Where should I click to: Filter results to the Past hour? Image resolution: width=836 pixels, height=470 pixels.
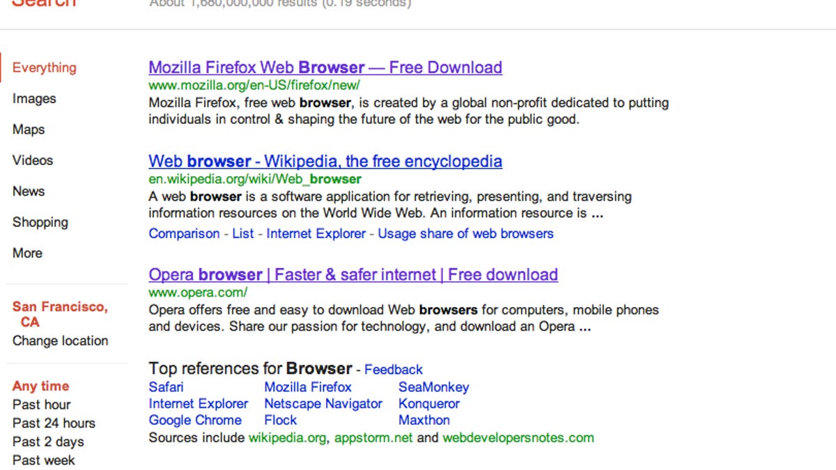click(x=41, y=405)
